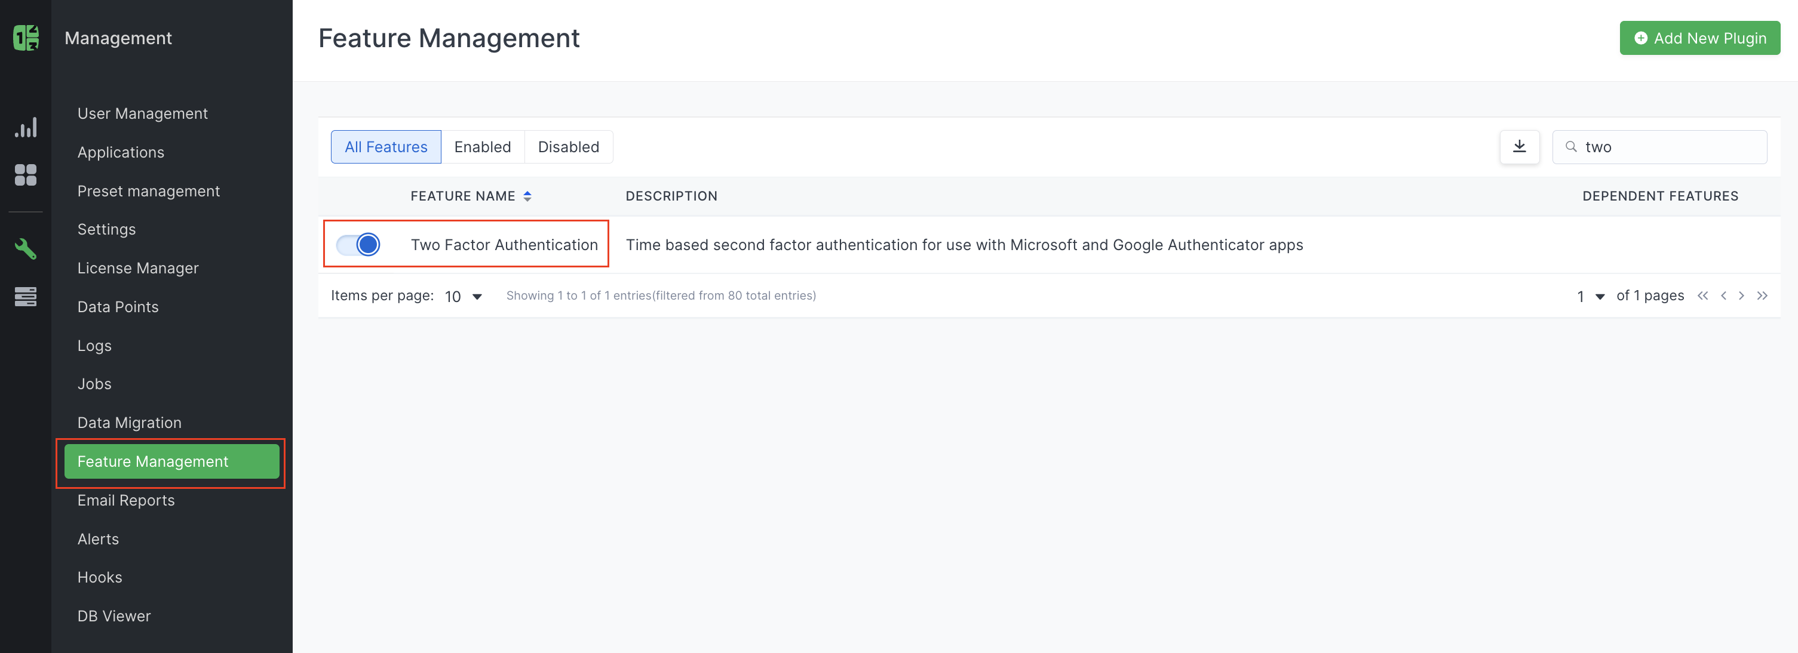Image resolution: width=1798 pixels, height=653 pixels.
Task: Open the statistics panel via bar-chart icon
Action: tap(26, 128)
